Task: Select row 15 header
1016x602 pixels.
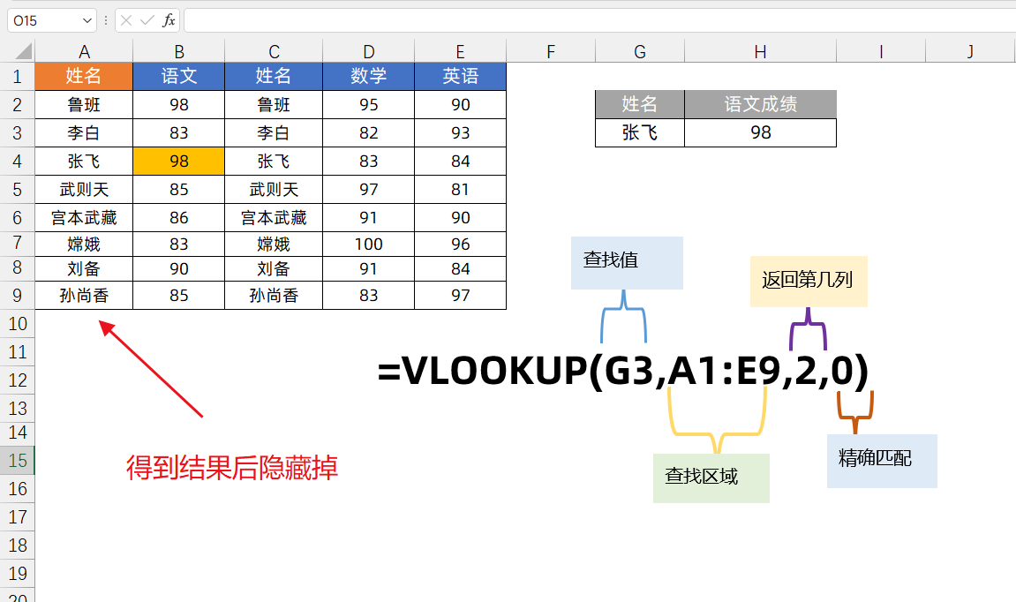Action: [x=17, y=460]
